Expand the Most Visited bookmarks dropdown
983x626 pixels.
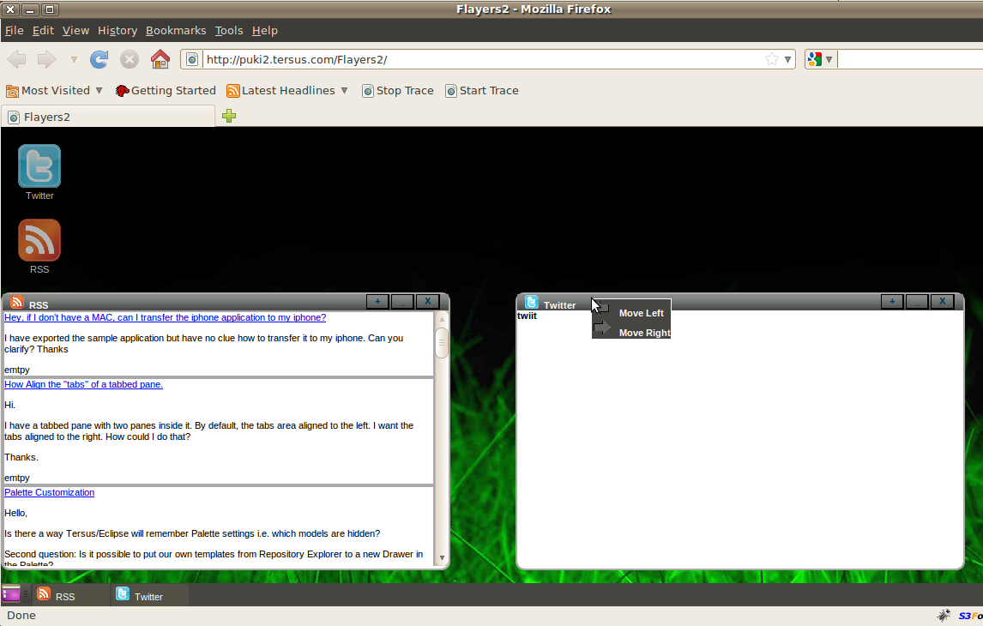[99, 90]
